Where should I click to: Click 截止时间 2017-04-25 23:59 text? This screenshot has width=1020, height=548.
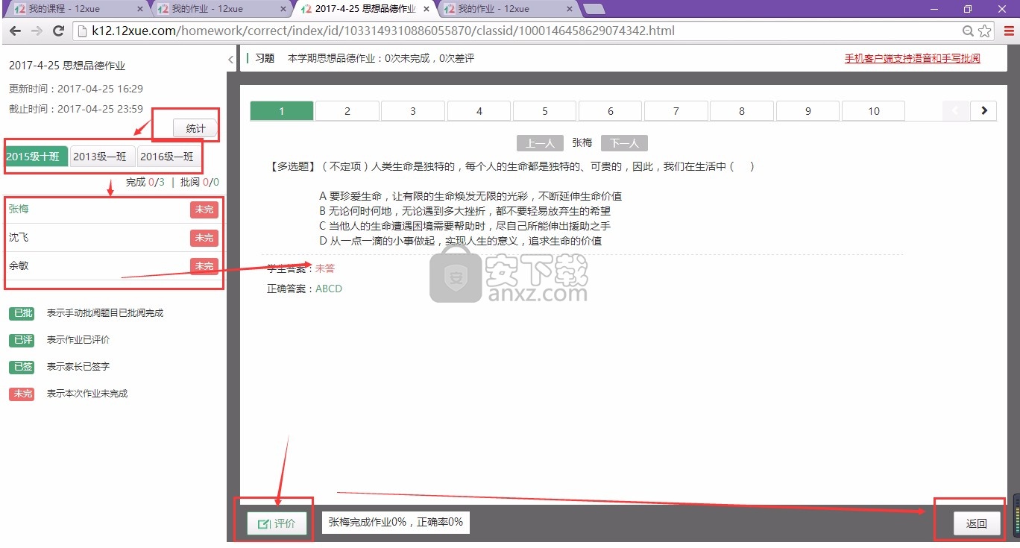76,109
